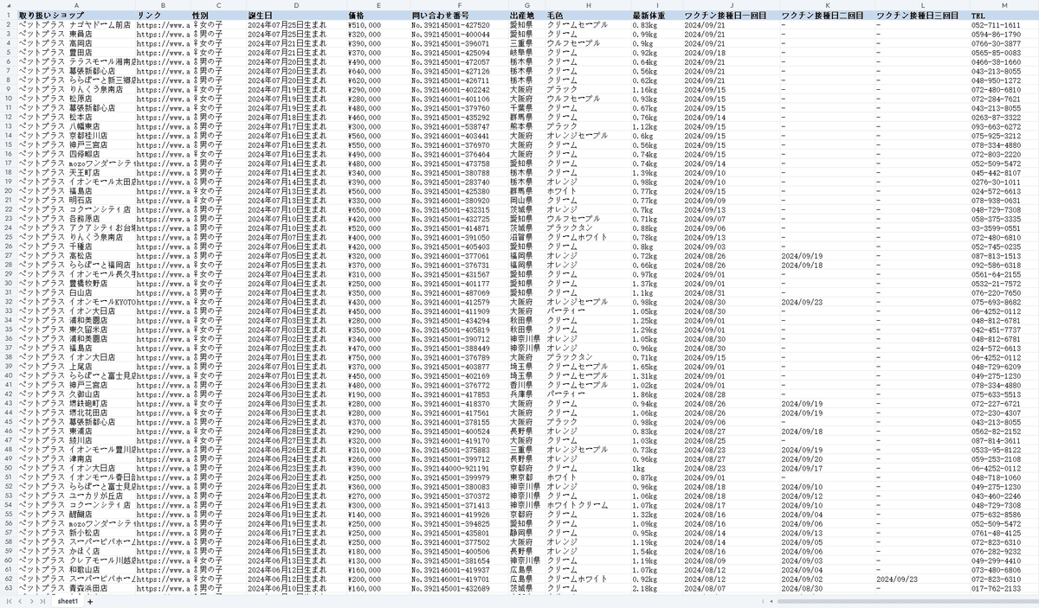Select row 32 header number
The width and height of the screenshot is (1039, 608).
click(8, 302)
